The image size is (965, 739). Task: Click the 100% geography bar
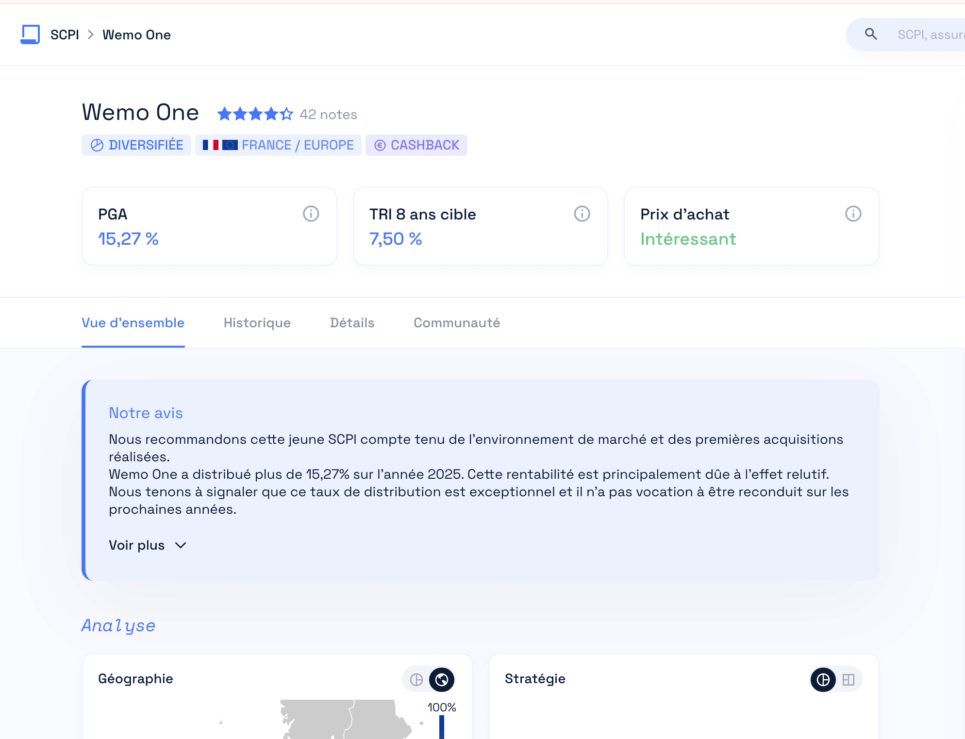[x=442, y=727]
